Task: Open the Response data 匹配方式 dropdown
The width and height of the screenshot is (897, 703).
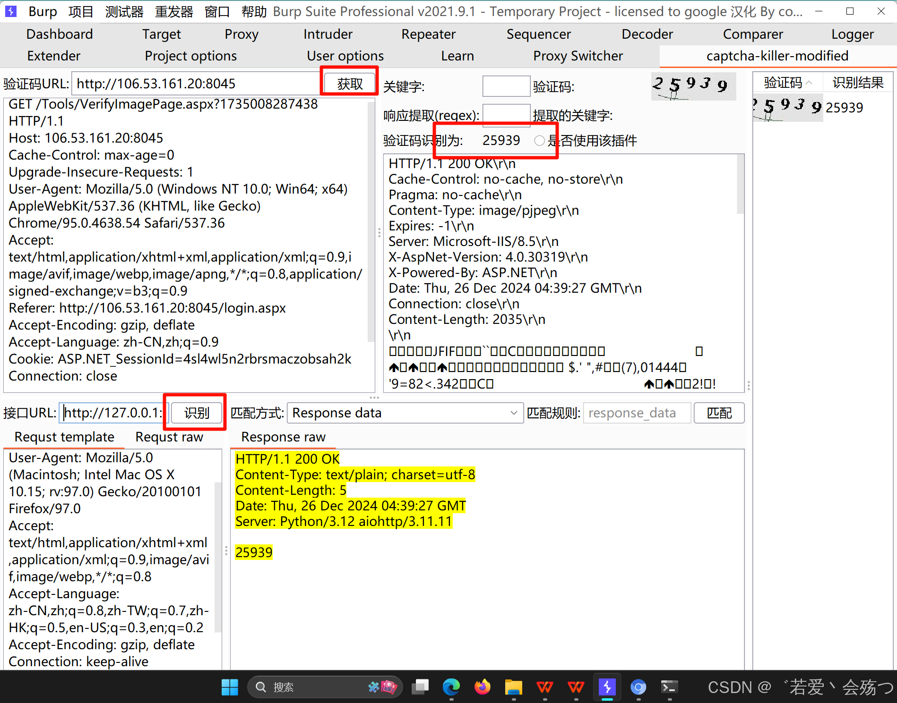Action: pyautogui.click(x=514, y=413)
